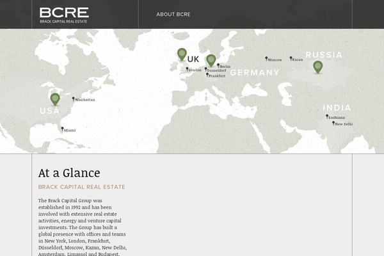Viewport: 384px width, 256px height.
Task: Select the Miami city pin
Action: coord(62,129)
